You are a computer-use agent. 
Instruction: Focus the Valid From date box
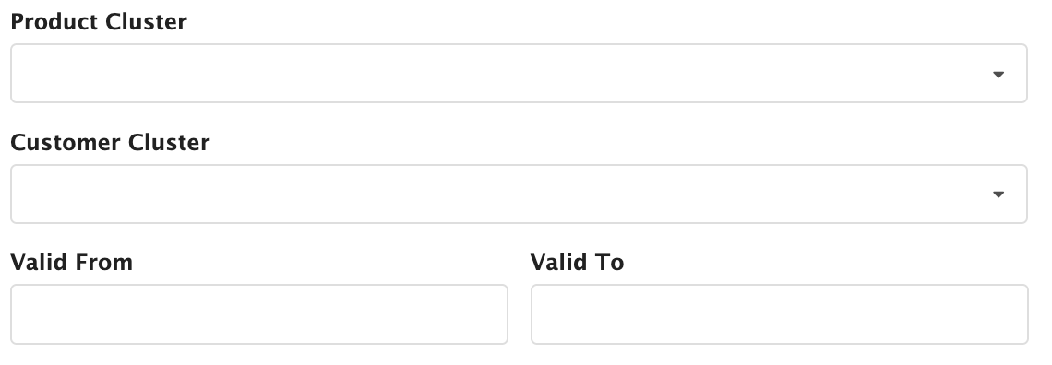pos(259,314)
